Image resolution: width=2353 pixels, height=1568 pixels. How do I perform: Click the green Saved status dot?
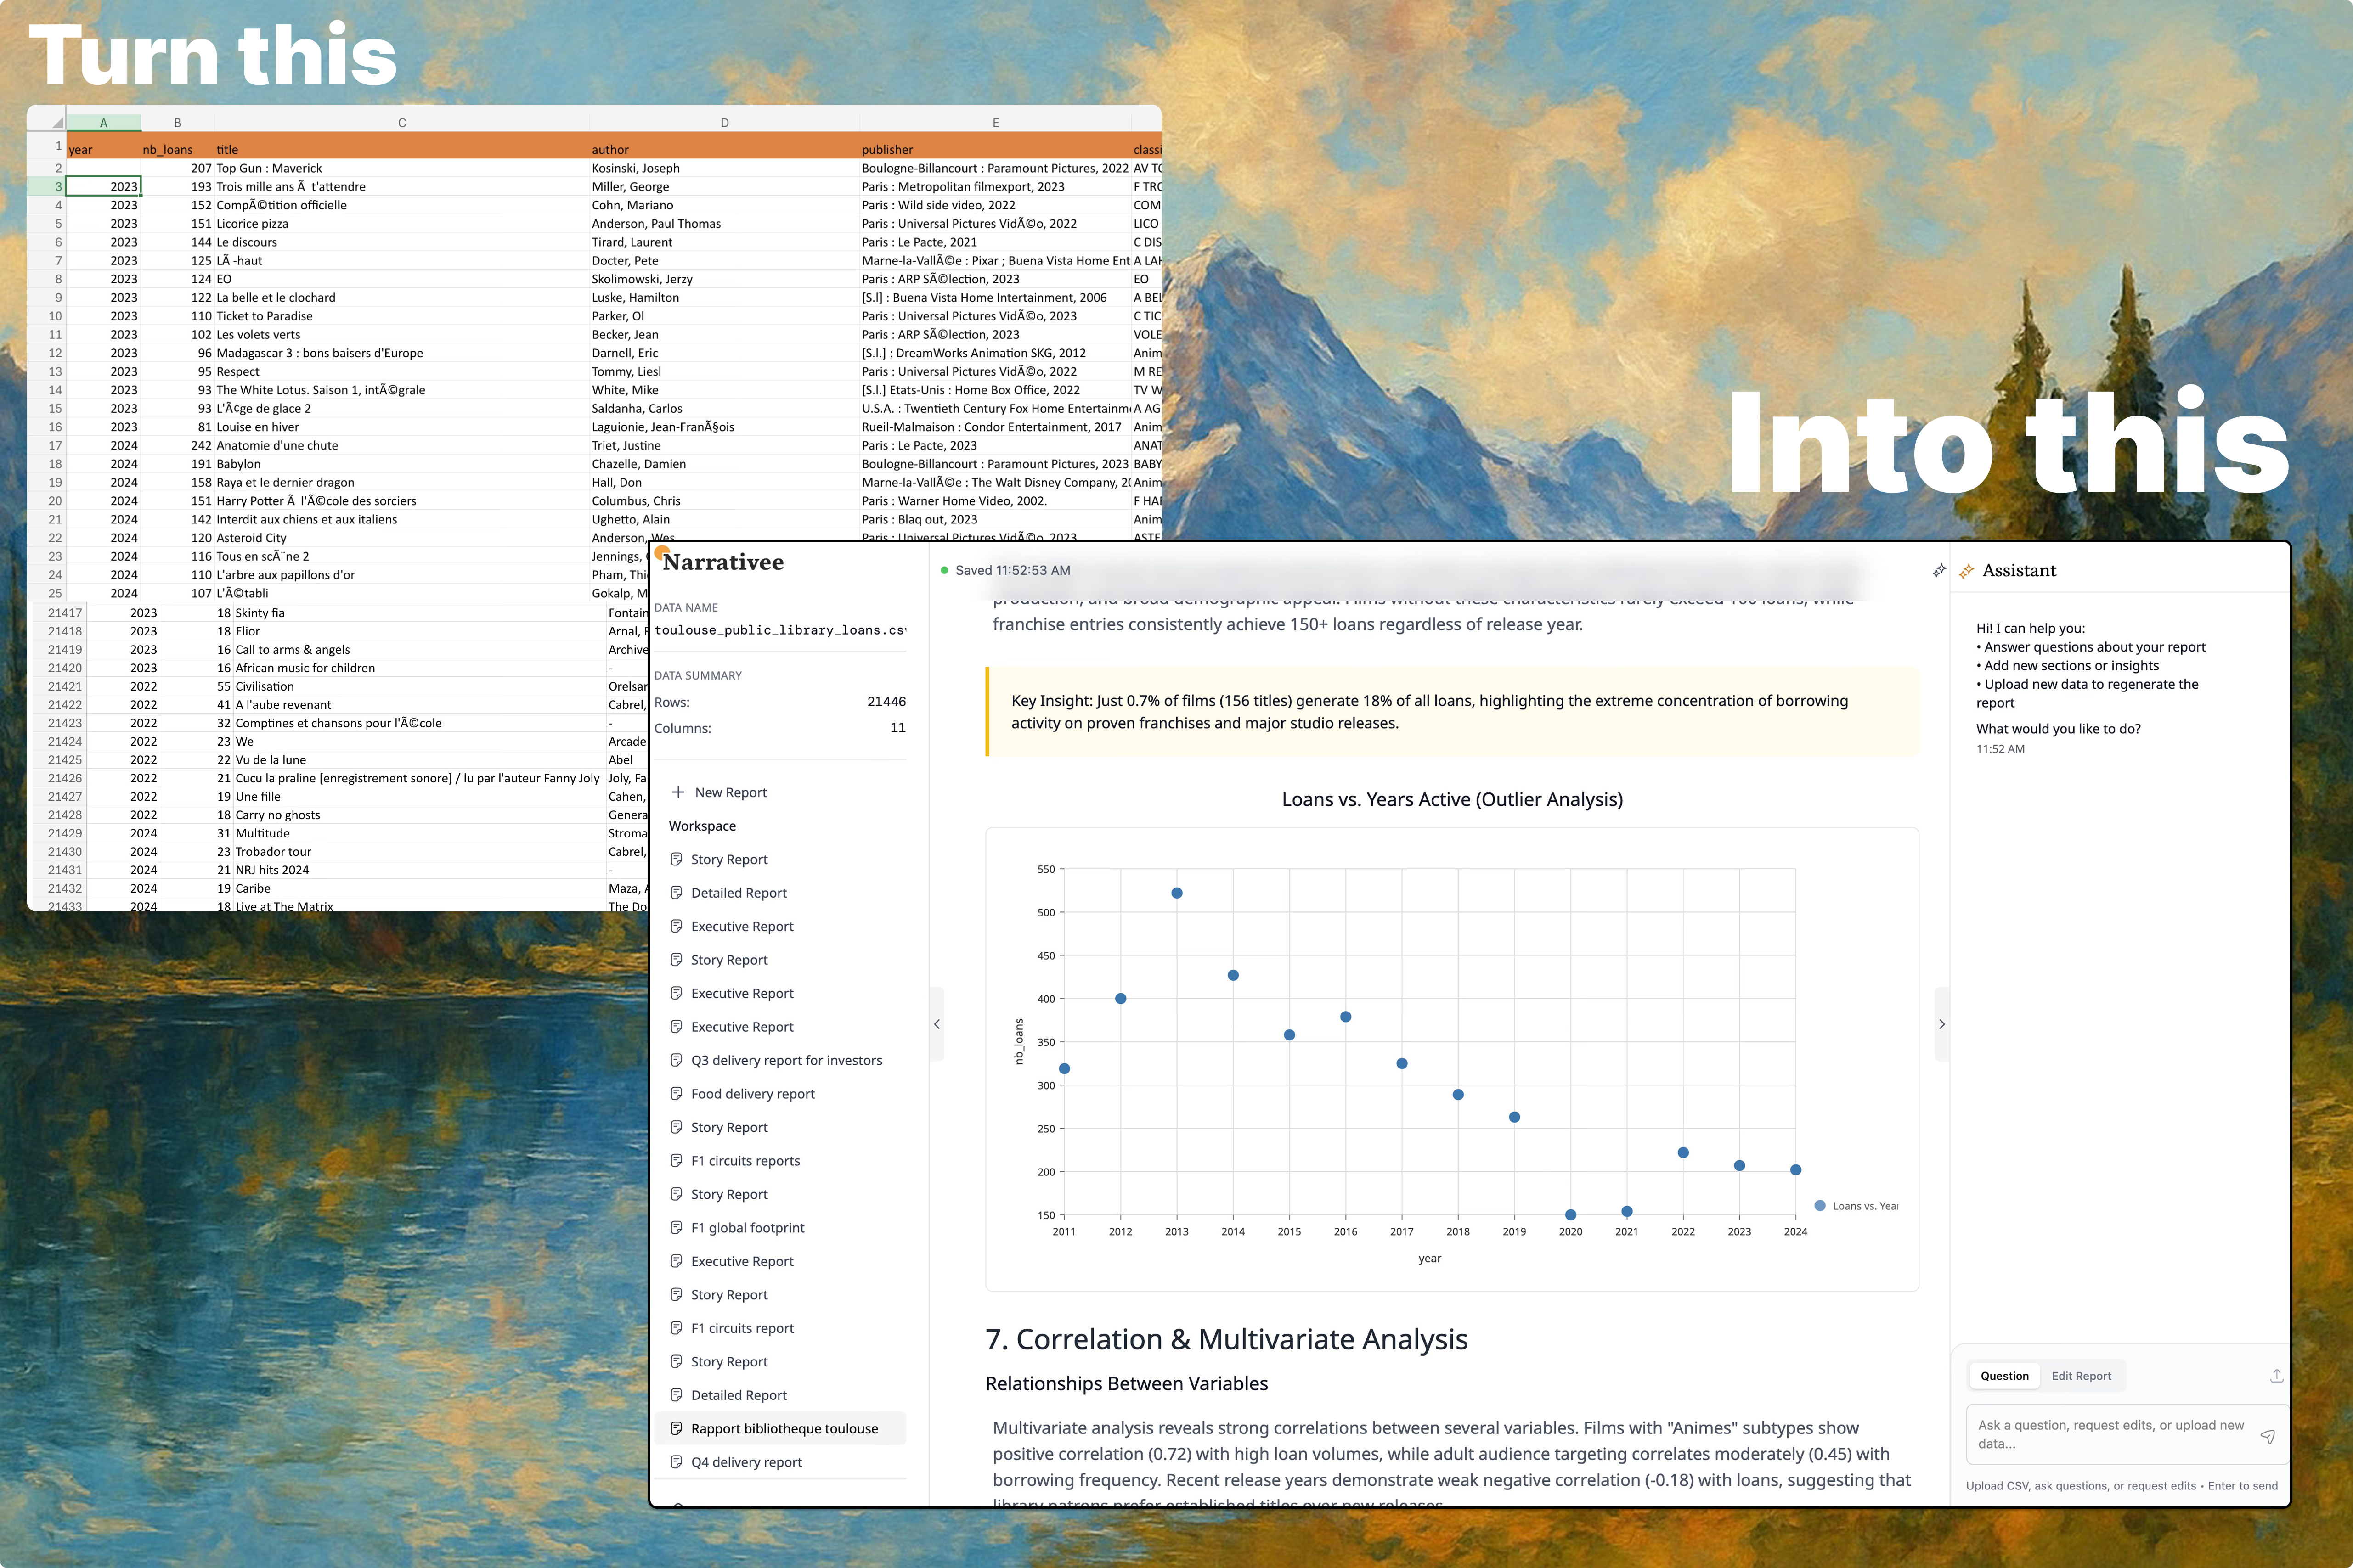(943, 570)
